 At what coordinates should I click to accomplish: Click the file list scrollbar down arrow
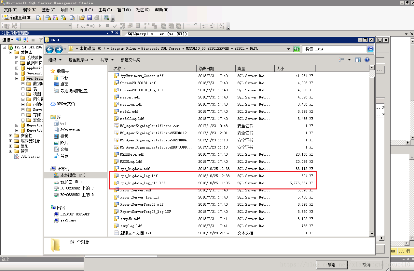372,234
